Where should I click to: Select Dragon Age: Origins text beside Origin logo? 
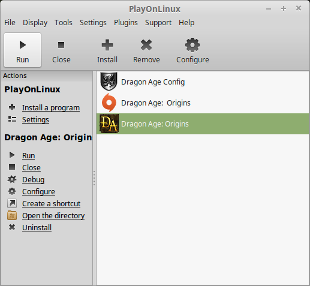[x=156, y=103]
